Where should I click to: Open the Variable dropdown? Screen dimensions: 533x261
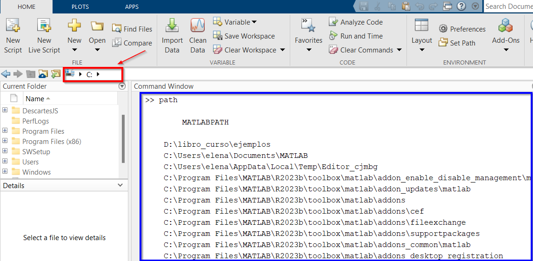[x=235, y=22]
